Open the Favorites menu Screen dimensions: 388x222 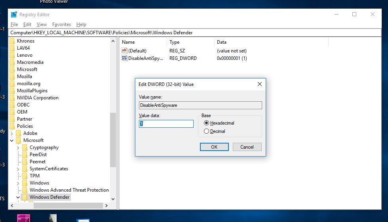(61, 24)
